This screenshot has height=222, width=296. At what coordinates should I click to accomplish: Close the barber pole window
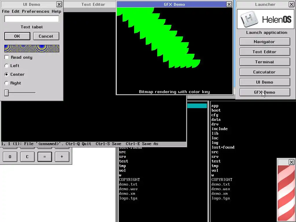tap(291, 162)
